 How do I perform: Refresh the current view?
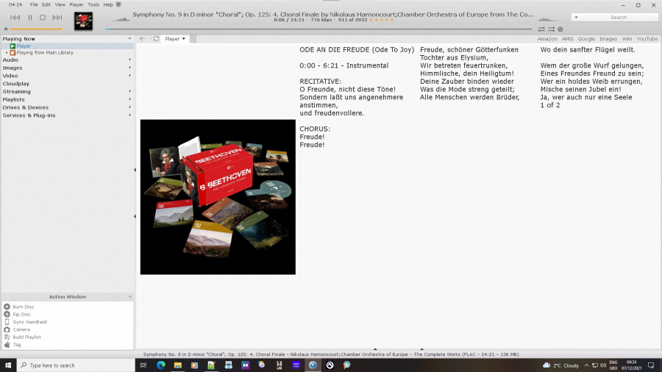pyautogui.click(x=156, y=39)
